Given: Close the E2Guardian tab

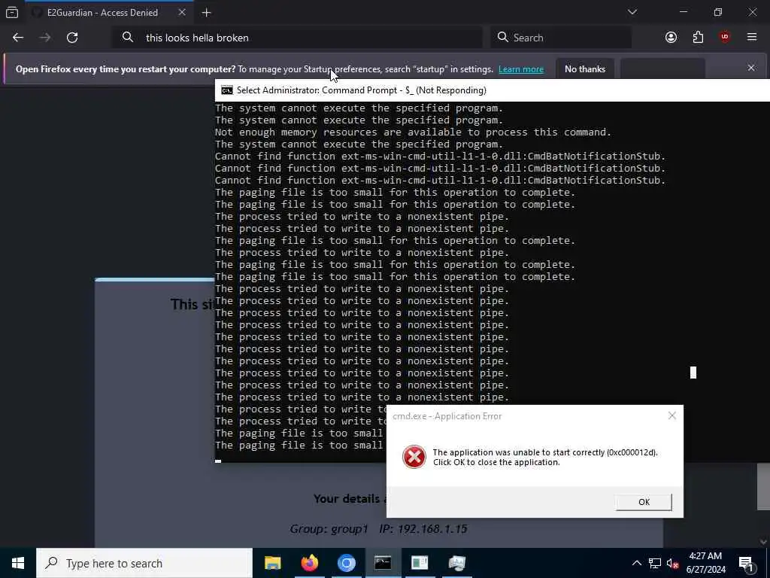Looking at the screenshot, I should 182,12.
